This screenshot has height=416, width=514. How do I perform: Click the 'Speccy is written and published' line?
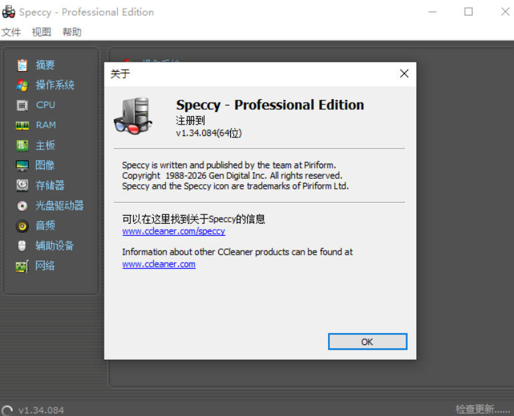[x=229, y=165]
